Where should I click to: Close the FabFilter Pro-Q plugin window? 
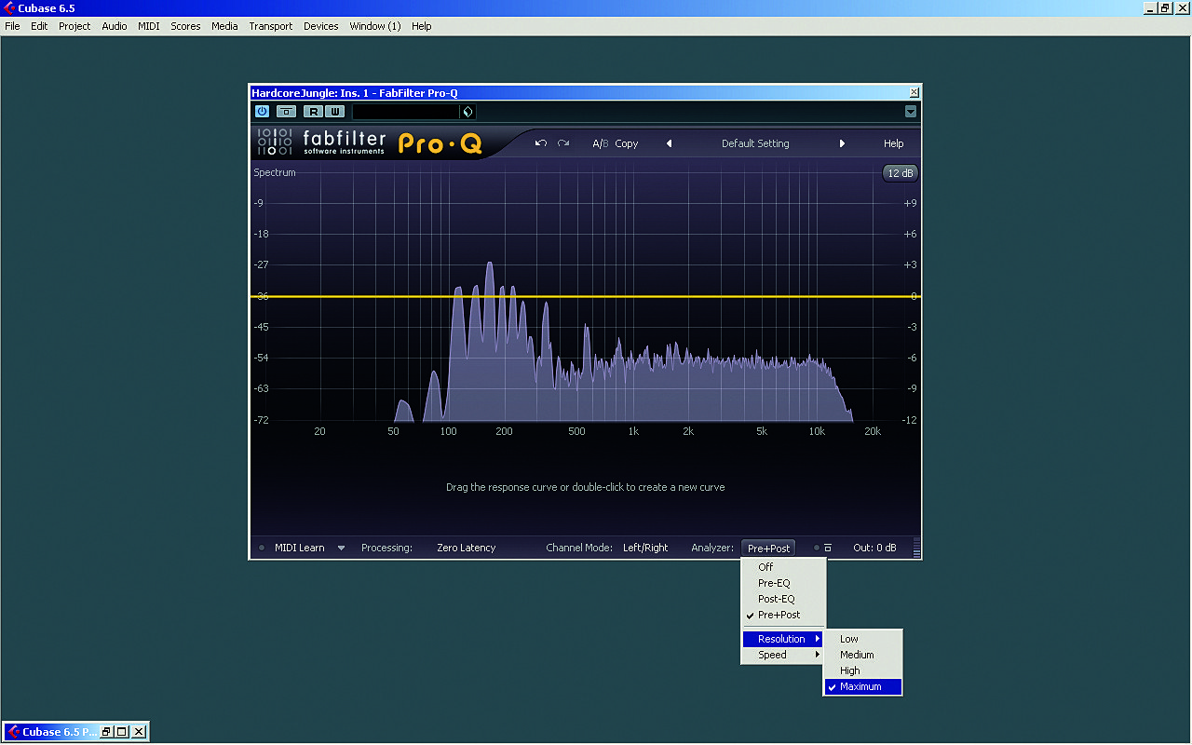coord(914,92)
